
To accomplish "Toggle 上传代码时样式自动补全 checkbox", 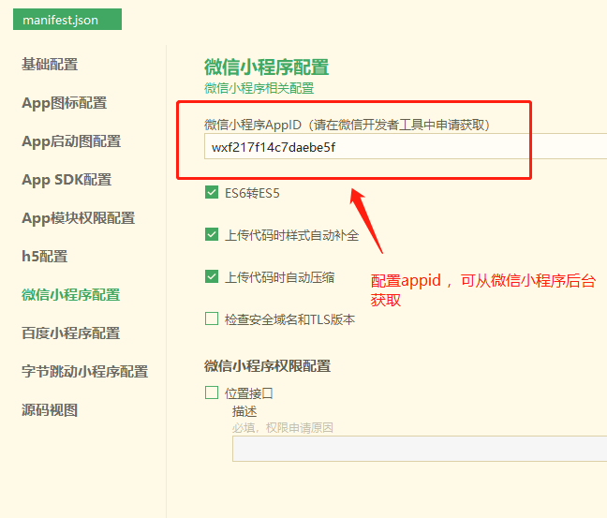I will point(212,234).
